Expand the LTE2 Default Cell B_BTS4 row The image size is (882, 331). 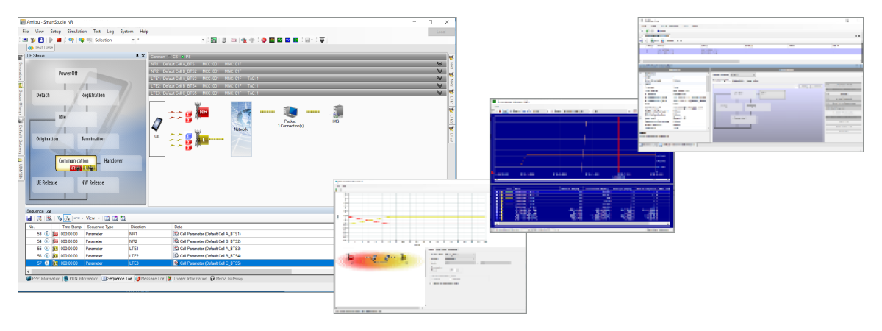[x=440, y=85]
